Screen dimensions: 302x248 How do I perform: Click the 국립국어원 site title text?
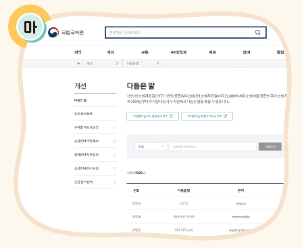(72, 33)
